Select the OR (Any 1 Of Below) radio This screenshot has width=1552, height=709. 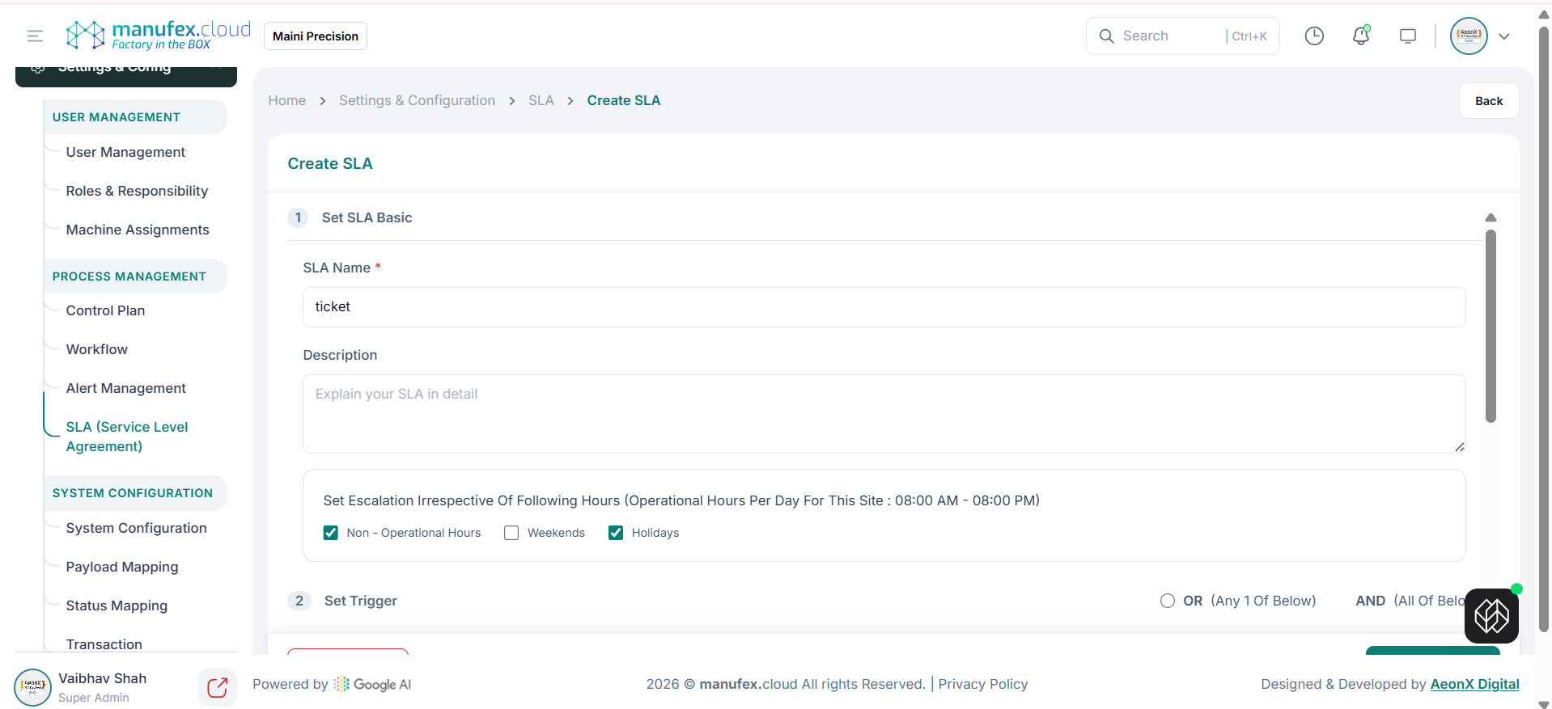click(1167, 601)
